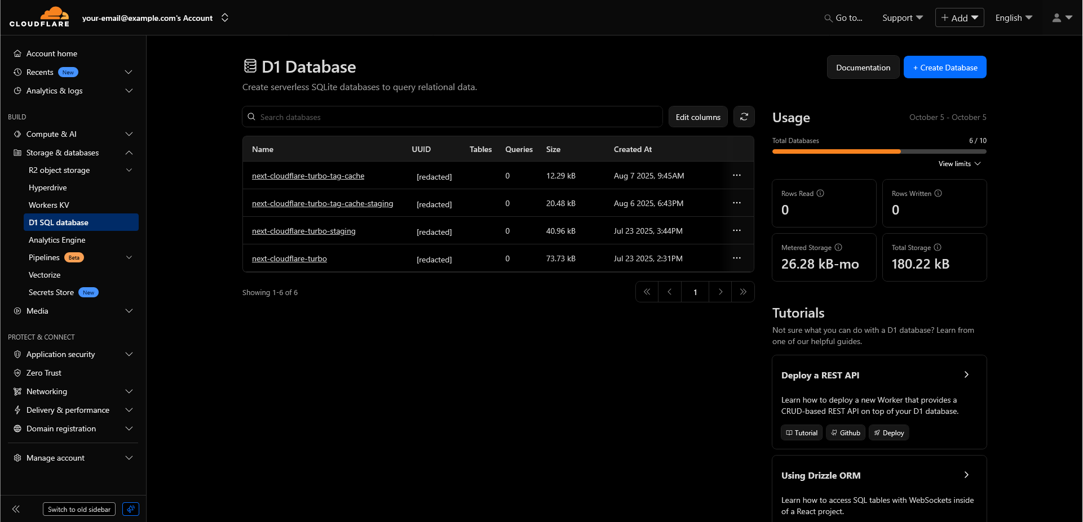Click the Total Storage info icon
The width and height of the screenshot is (1083, 522).
pos(938,247)
